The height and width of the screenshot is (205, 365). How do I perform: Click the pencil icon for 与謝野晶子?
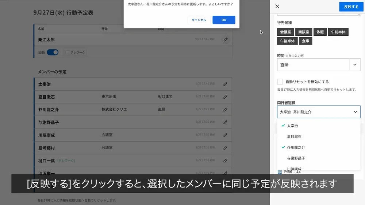226,122
